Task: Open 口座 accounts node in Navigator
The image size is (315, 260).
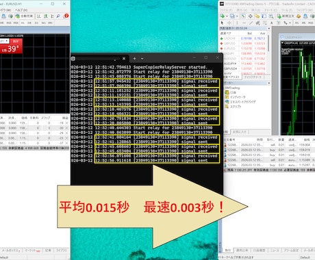Action: click(x=231, y=92)
